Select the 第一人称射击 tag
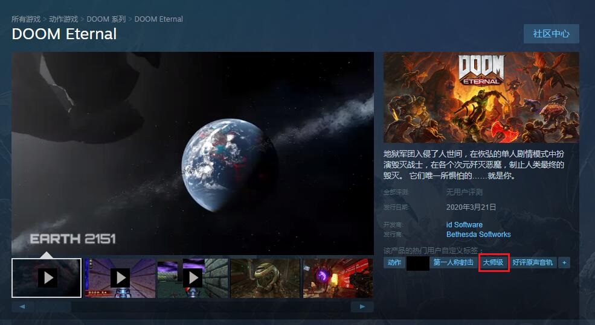This screenshot has height=325, width=595. pyautogui.click(x=454, y=262)
